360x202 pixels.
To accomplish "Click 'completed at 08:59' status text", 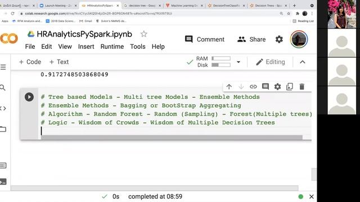I will [x=155, y=196].
